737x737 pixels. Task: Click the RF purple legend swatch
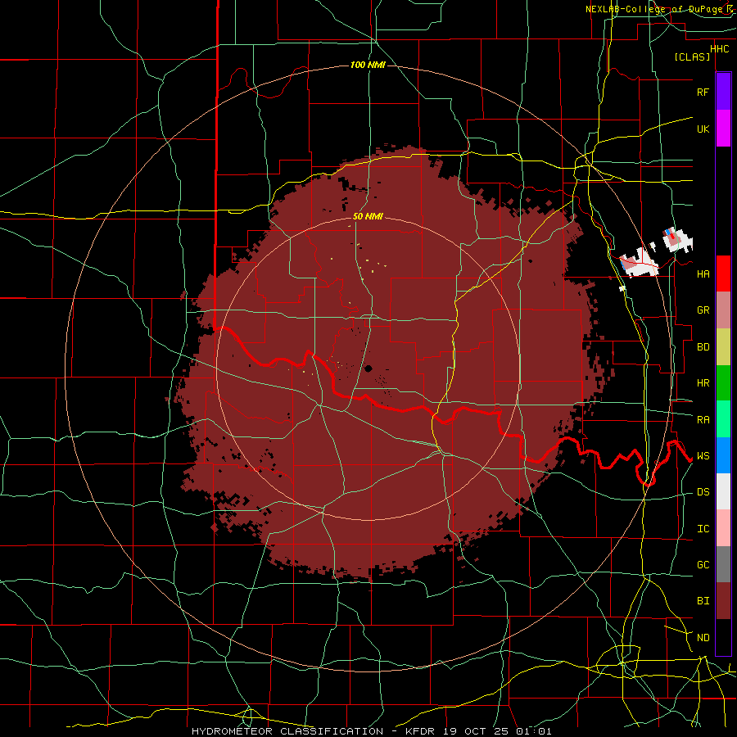click(723, 92)
